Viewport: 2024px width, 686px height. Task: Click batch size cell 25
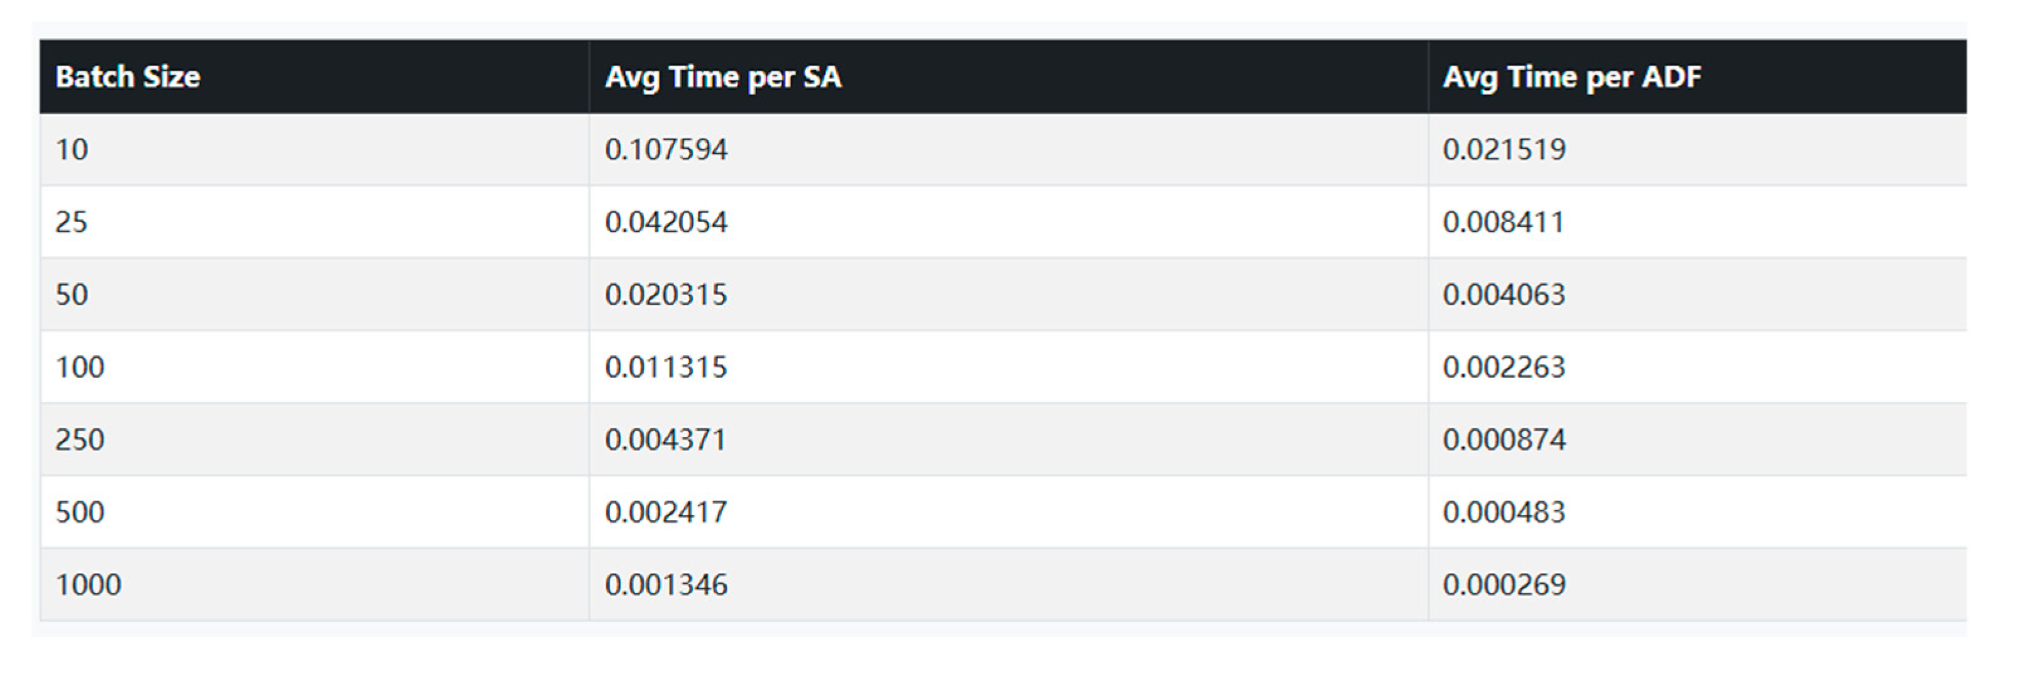72,223
